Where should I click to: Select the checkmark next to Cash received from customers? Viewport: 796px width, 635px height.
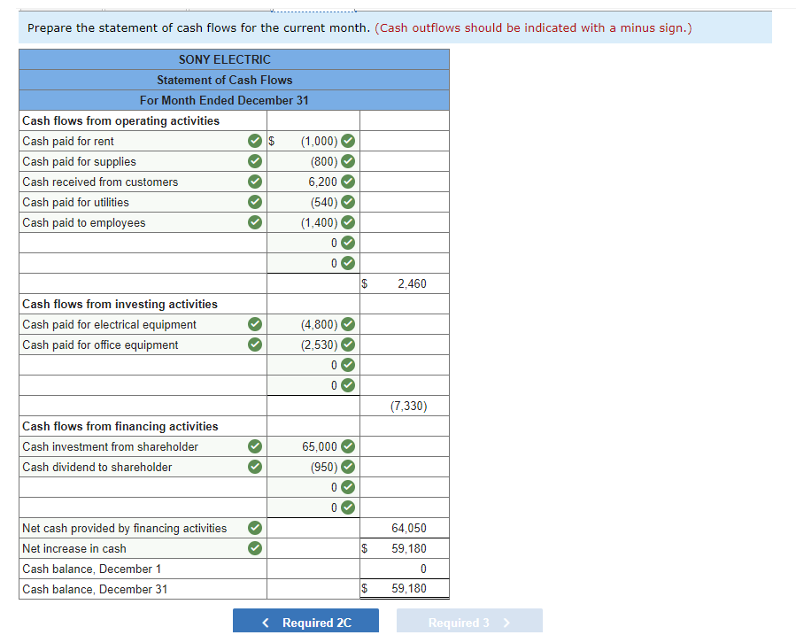click(x=255, y=182)
